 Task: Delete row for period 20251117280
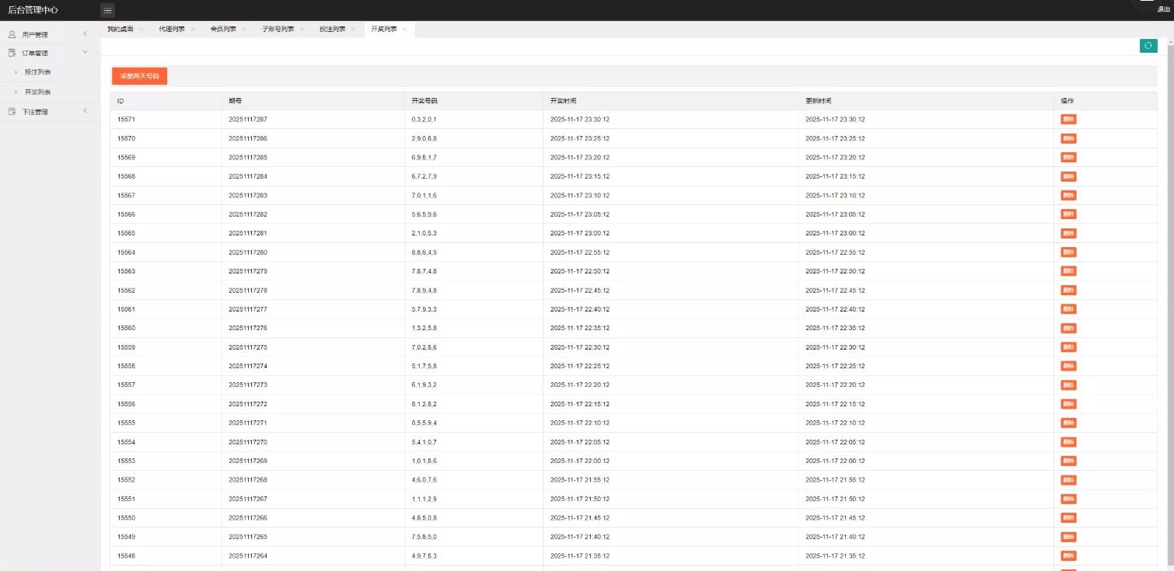(x=1068, y=252)
